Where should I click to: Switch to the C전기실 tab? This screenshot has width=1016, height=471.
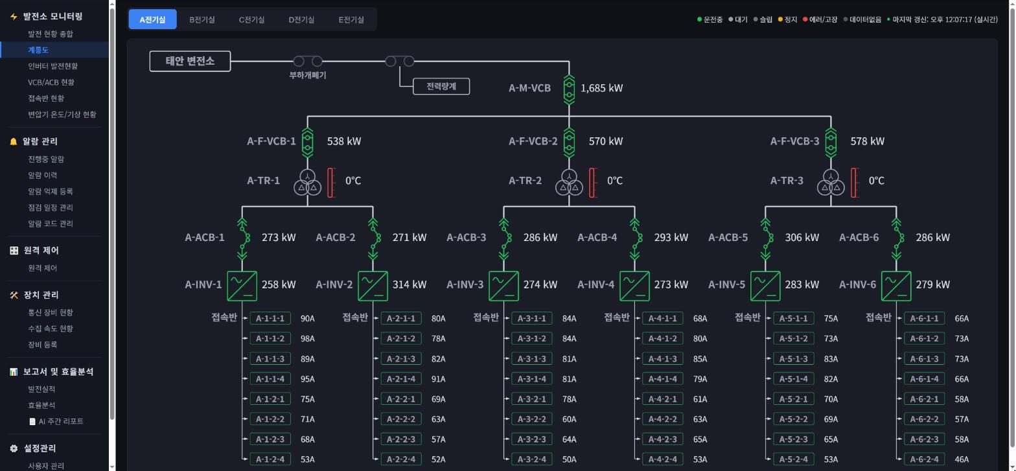tap(251, 19)
